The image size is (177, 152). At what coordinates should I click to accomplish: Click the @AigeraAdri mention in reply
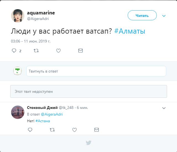pyautogui.click(x=52, y=114)
